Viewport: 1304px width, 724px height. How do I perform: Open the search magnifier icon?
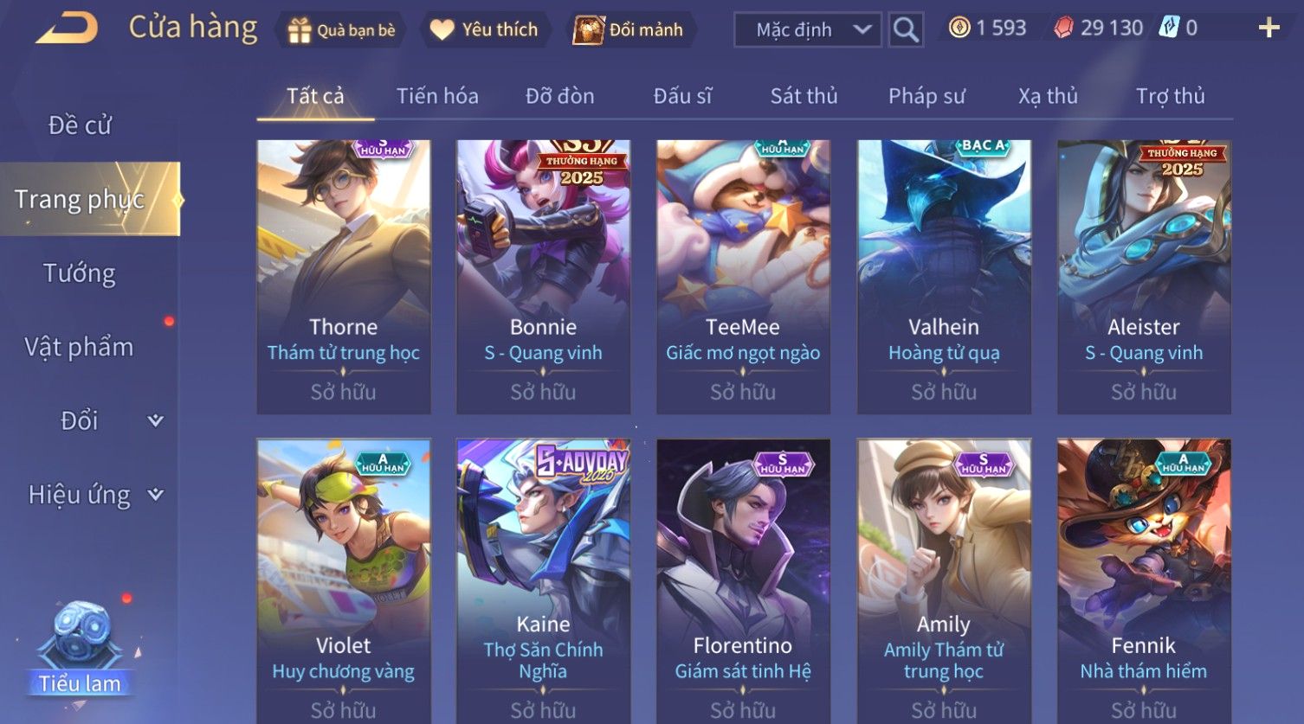click(x=906, y=29)
